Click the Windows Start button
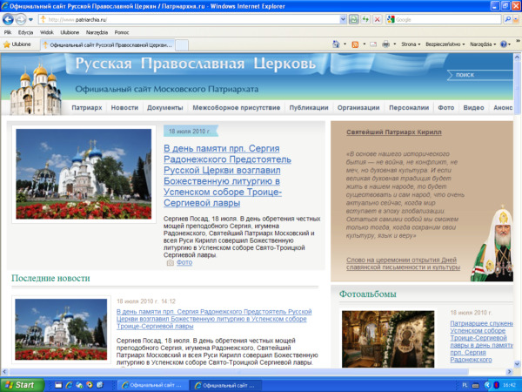 click(x=22, y=385)
